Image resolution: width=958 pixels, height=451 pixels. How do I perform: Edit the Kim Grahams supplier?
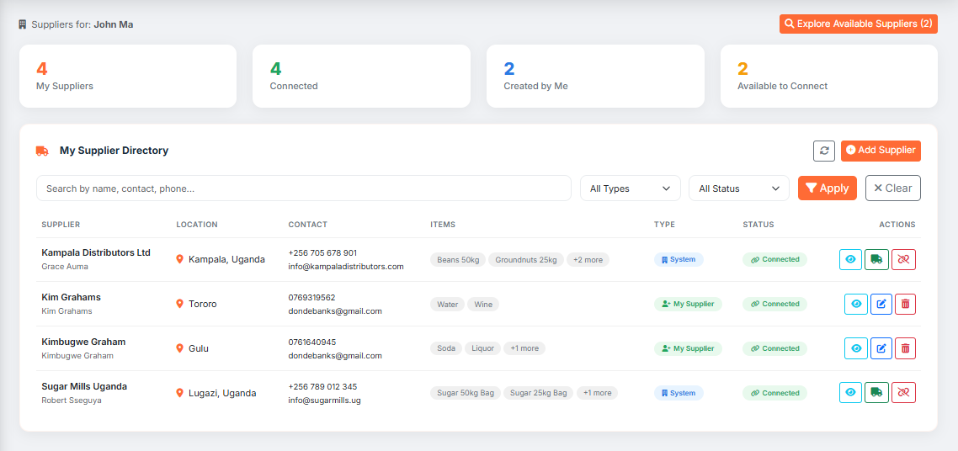tap(881, 304)
